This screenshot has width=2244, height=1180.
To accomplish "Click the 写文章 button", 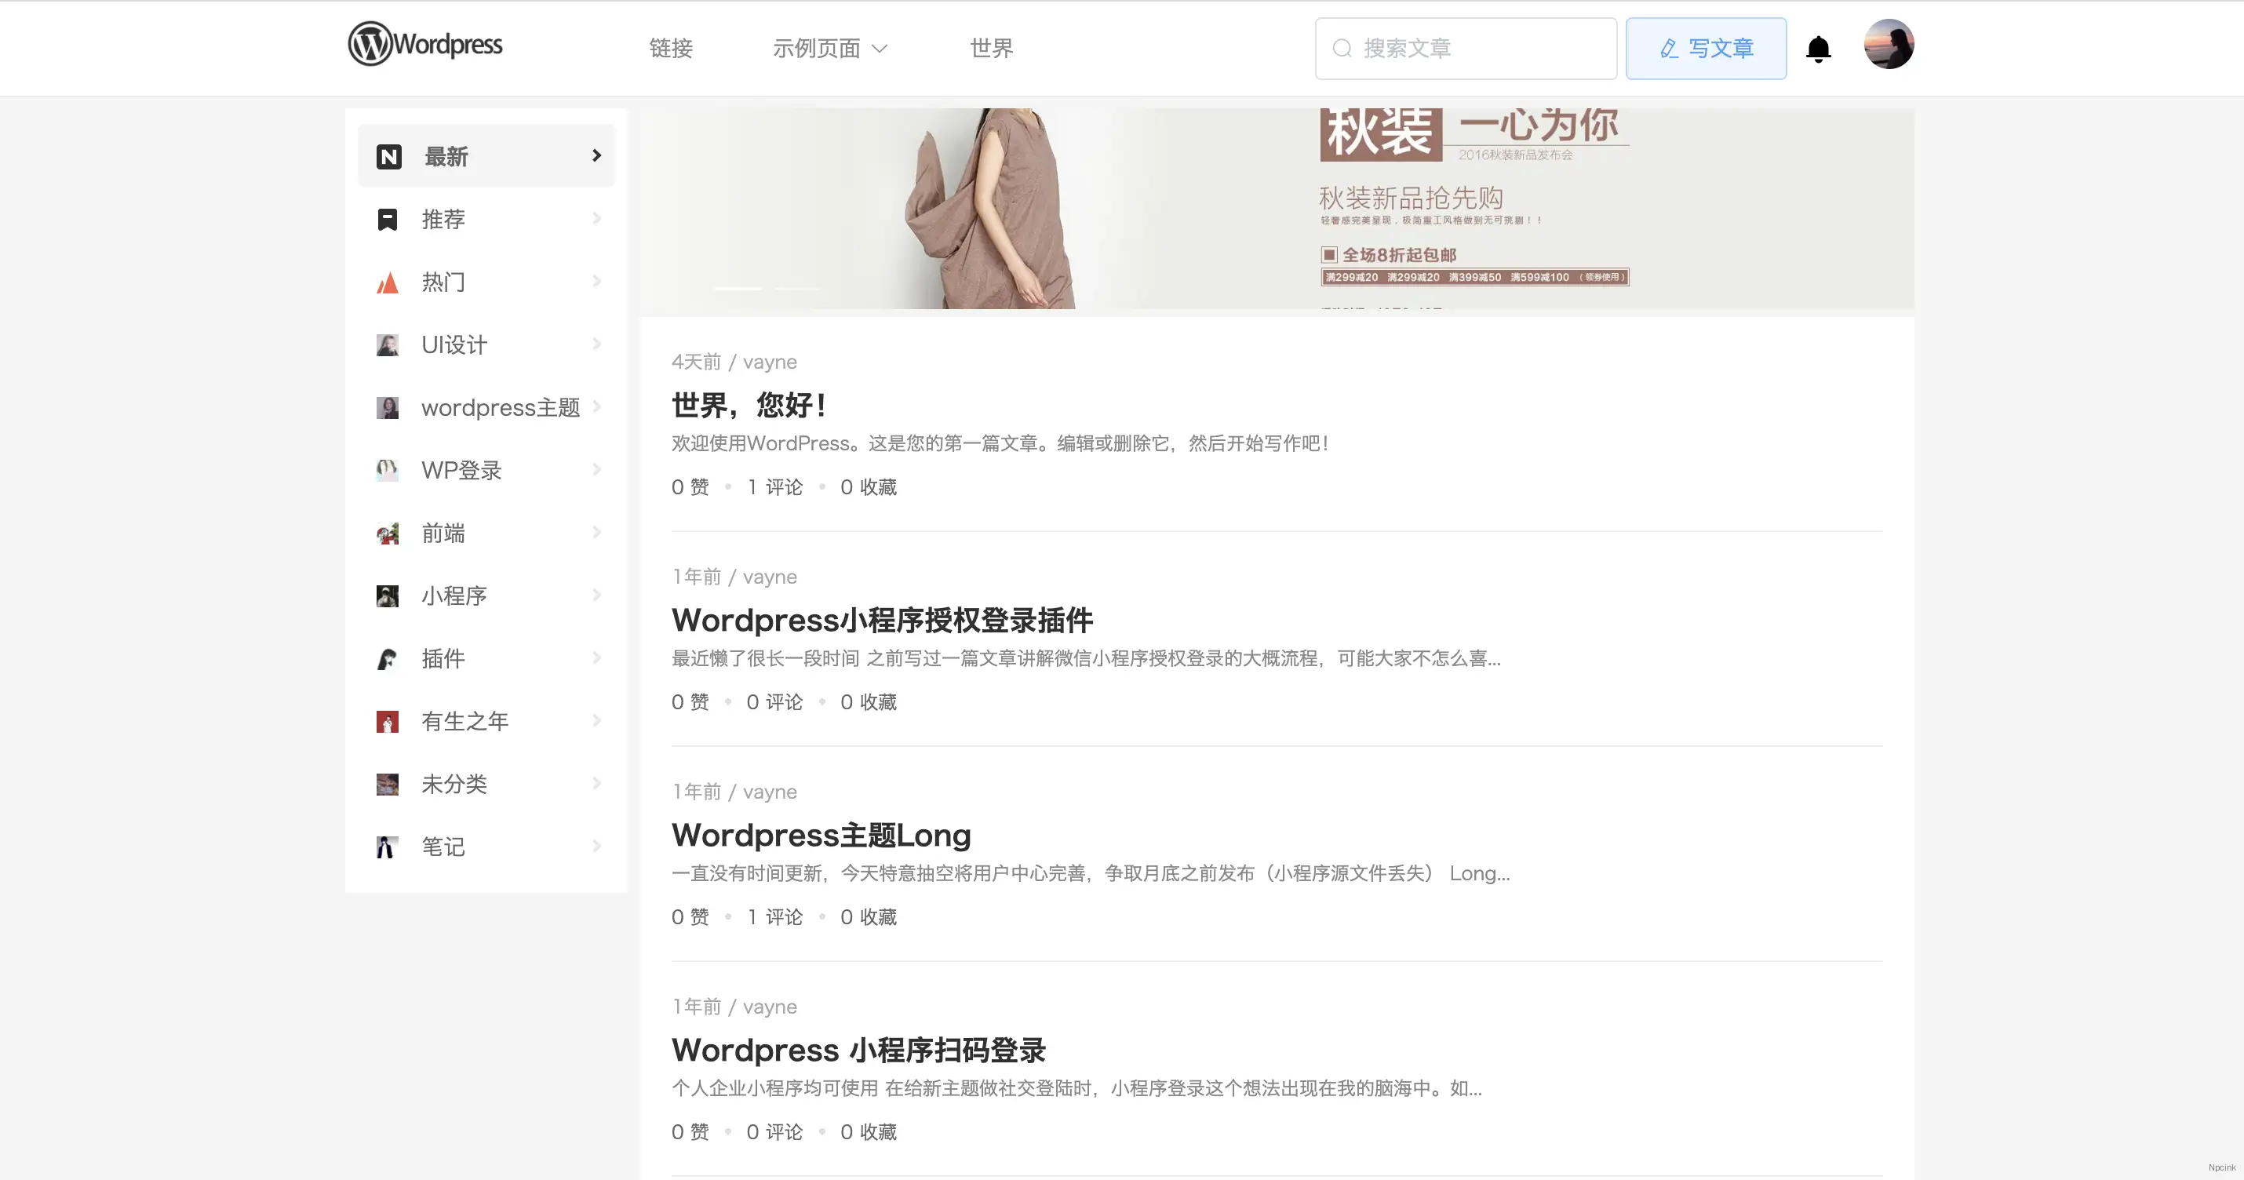I will click(x=1706, y=49).
